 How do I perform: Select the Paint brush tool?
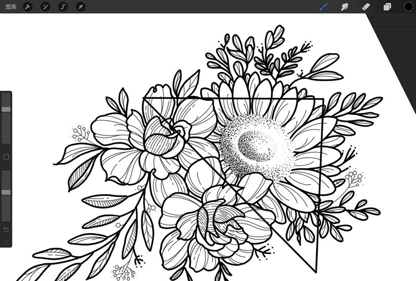[x=324, y=7]
